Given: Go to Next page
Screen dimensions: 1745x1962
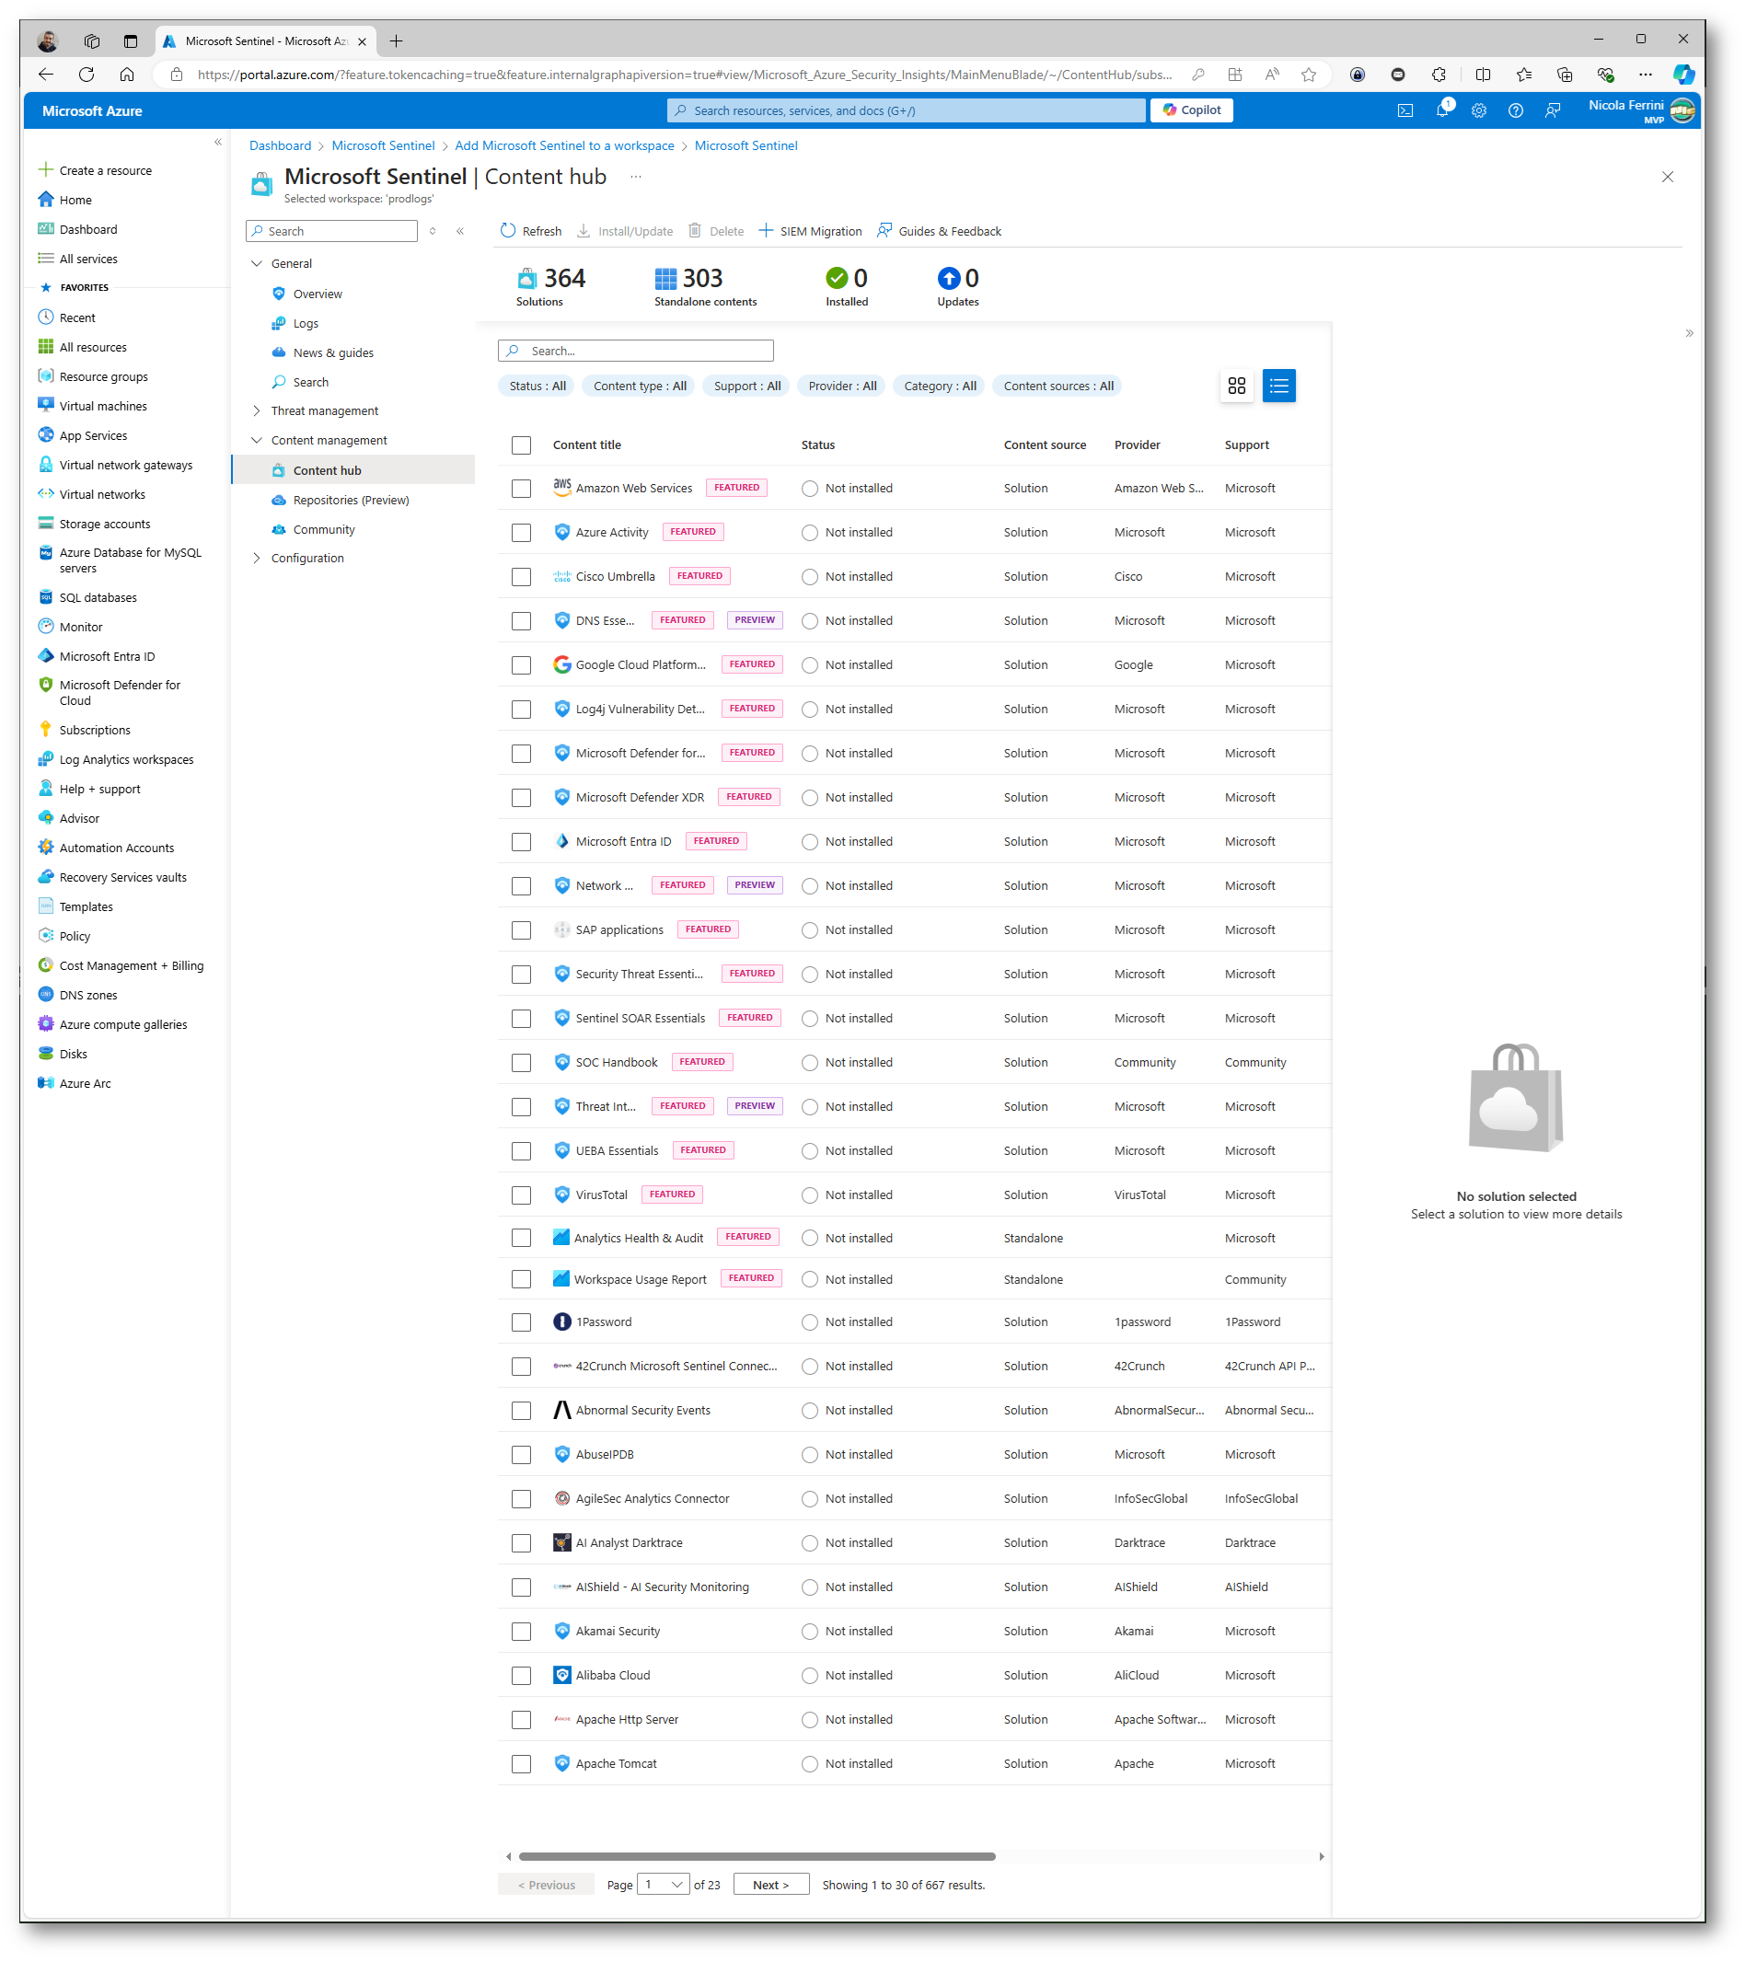Looking at the screenshot, I should pyautogui.click(x=770, y=1885).
